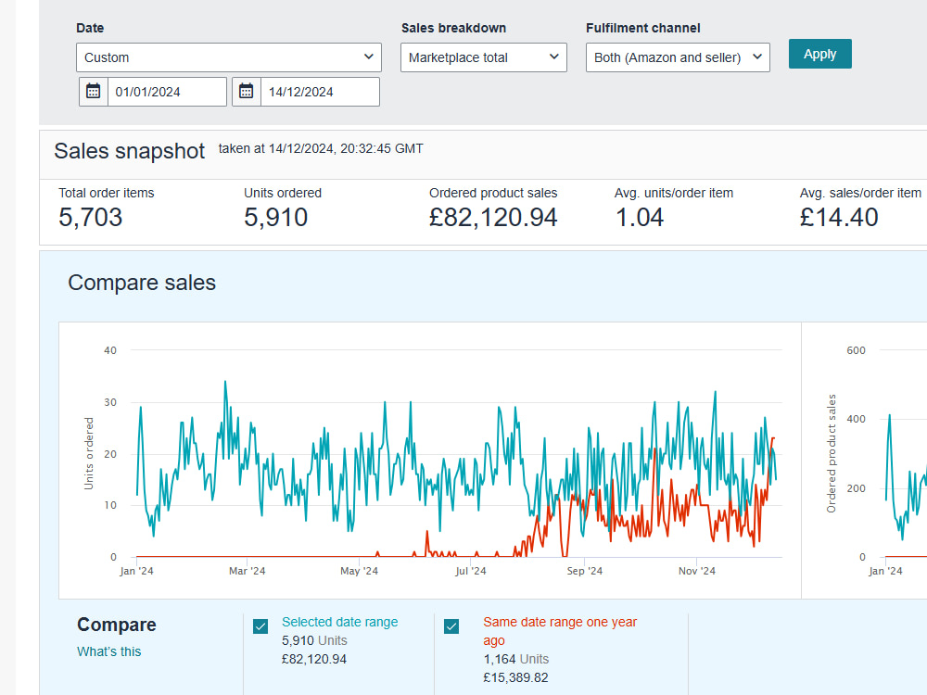The image size is (927, 695).
Task: Open the end date calendar icon
Action: (x=247, y=92)
